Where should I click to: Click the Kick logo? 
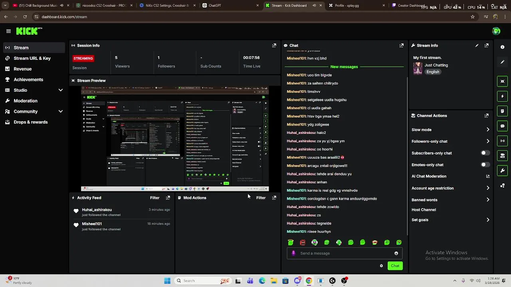pos(29,31)
